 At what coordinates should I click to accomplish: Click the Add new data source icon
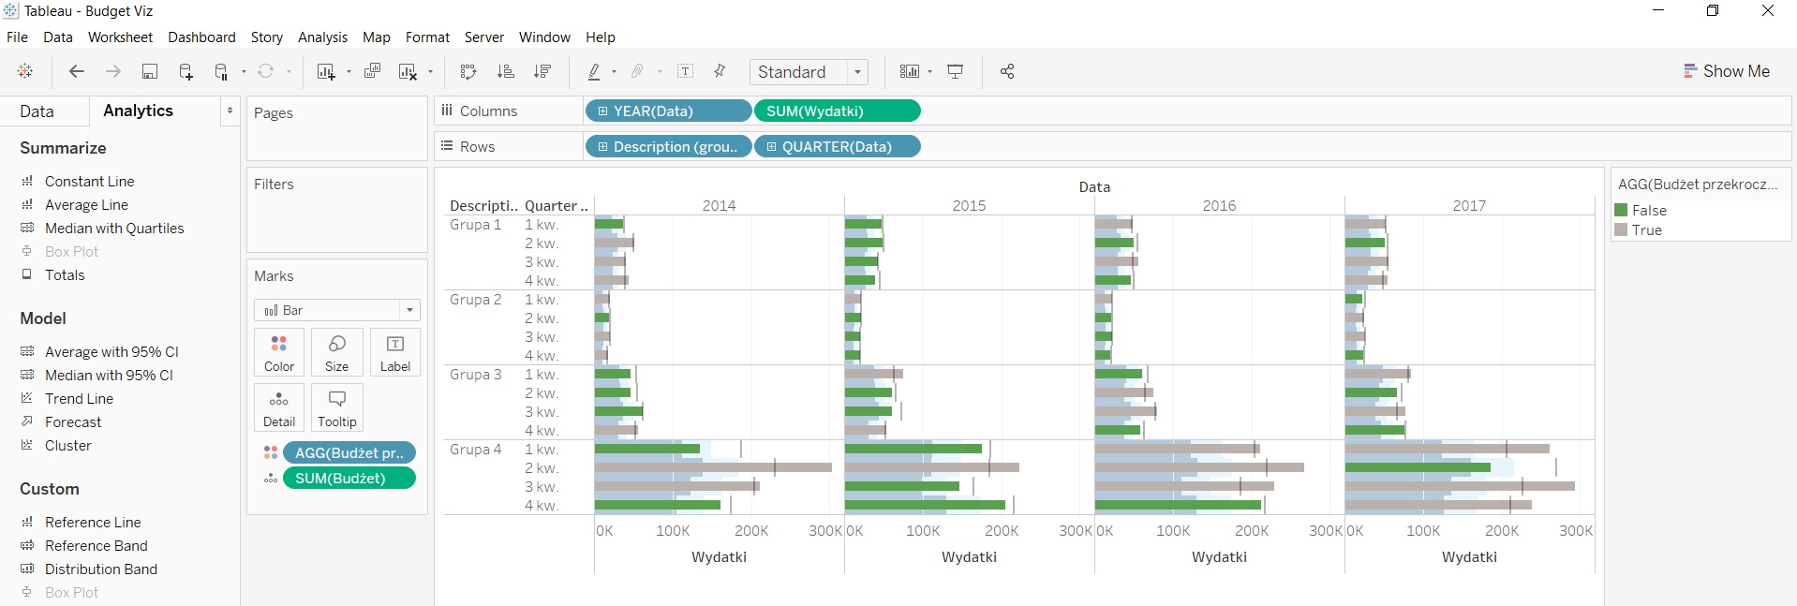[x=186, y=72]
